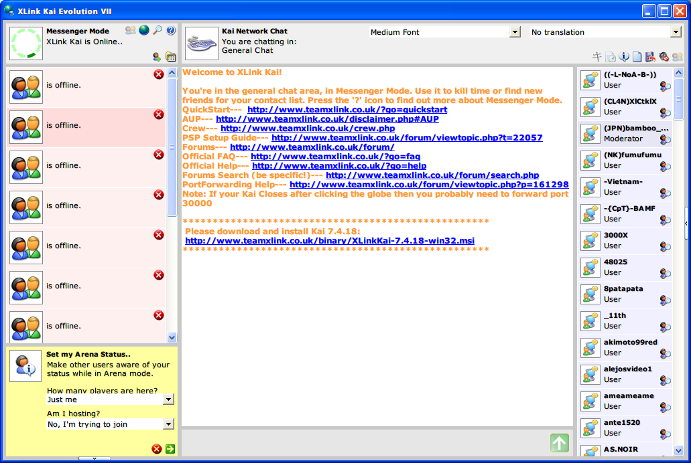691x463 pixels.
Task: Open the Forums link
Action: coord(312,147)
